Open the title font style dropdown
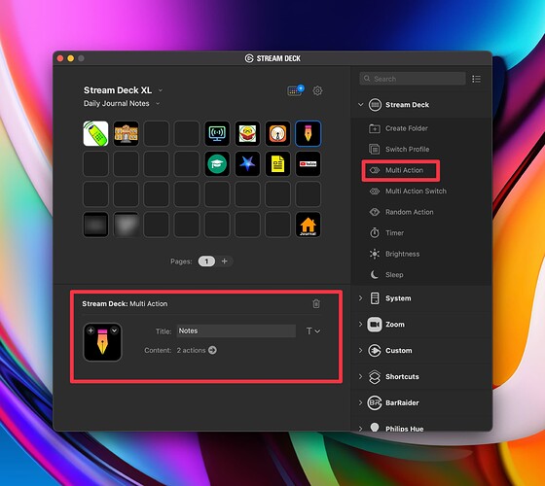545x486 pixels. coord(313,331)
